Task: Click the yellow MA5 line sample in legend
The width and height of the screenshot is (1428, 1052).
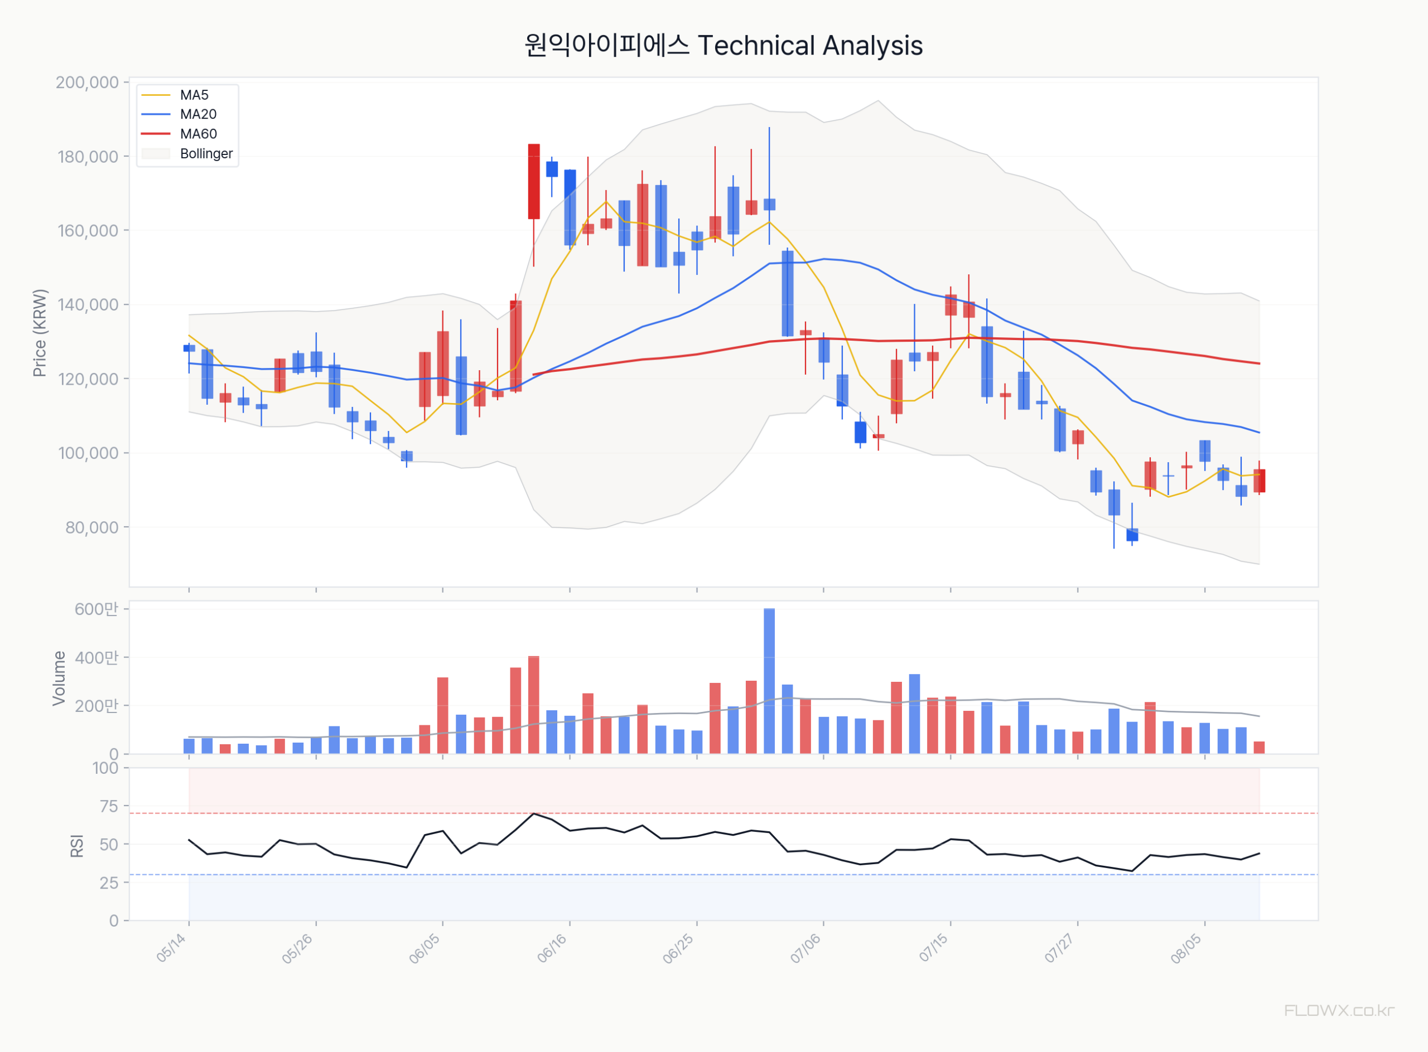Action: pyautogui.click(x=156, y=95)
